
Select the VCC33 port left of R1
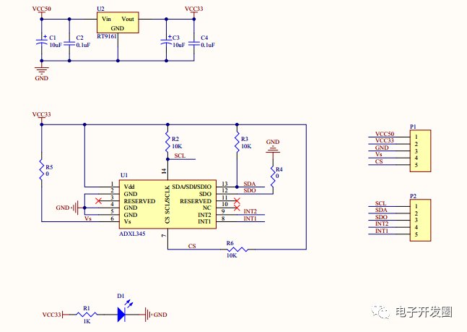[x=52, y=315]
